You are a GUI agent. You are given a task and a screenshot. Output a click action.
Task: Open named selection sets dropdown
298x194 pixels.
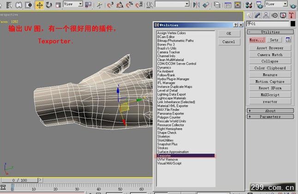[x=172, y=4]
